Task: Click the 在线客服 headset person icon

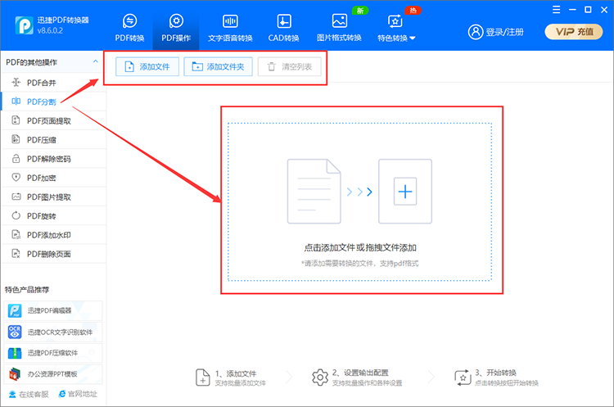Action: (12, 394)
